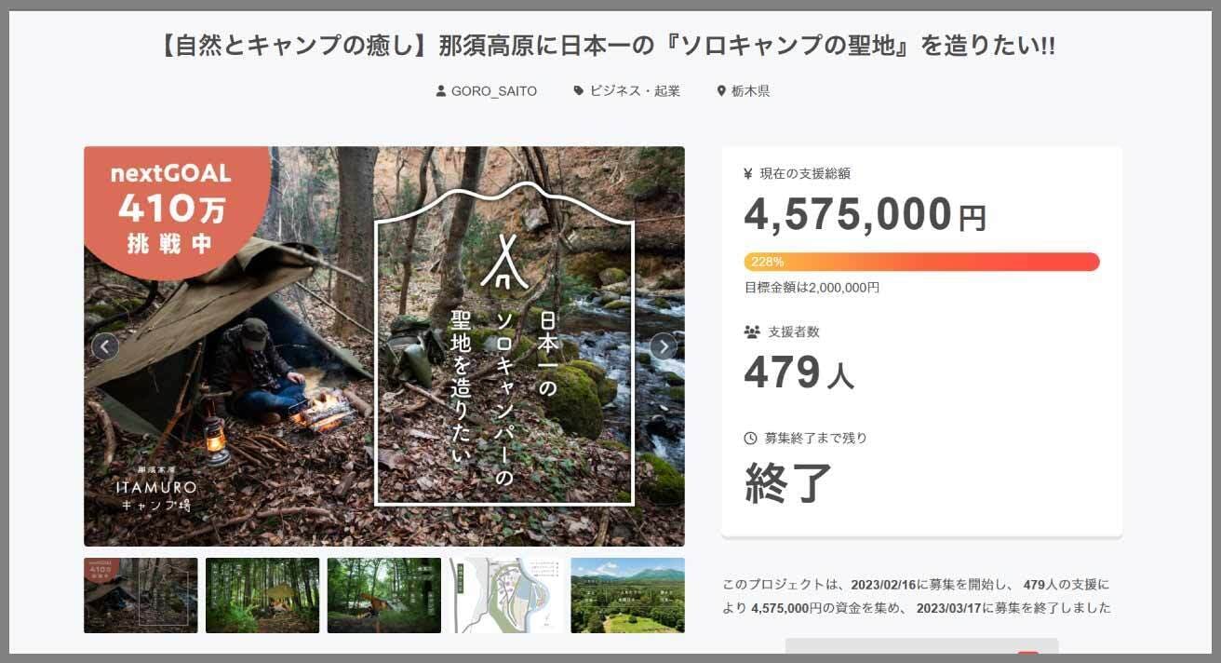1221x663 pixels.
Task: Click the location pin icon before 栃木県
Action: coord(721,91)
